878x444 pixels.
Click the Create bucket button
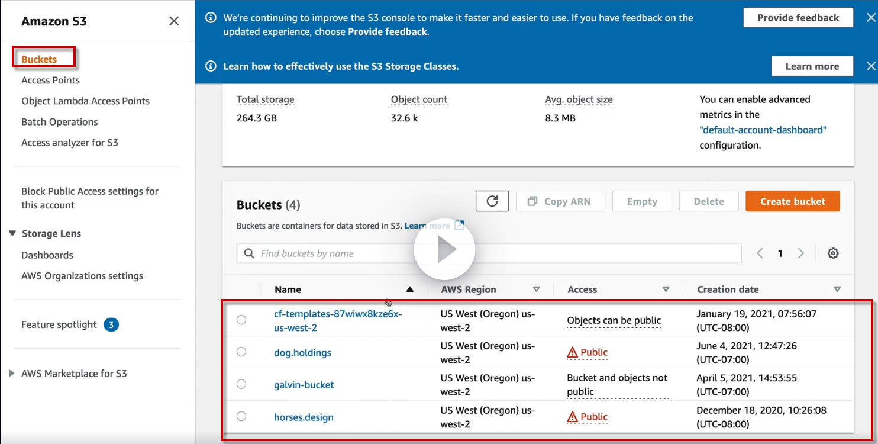792,201
